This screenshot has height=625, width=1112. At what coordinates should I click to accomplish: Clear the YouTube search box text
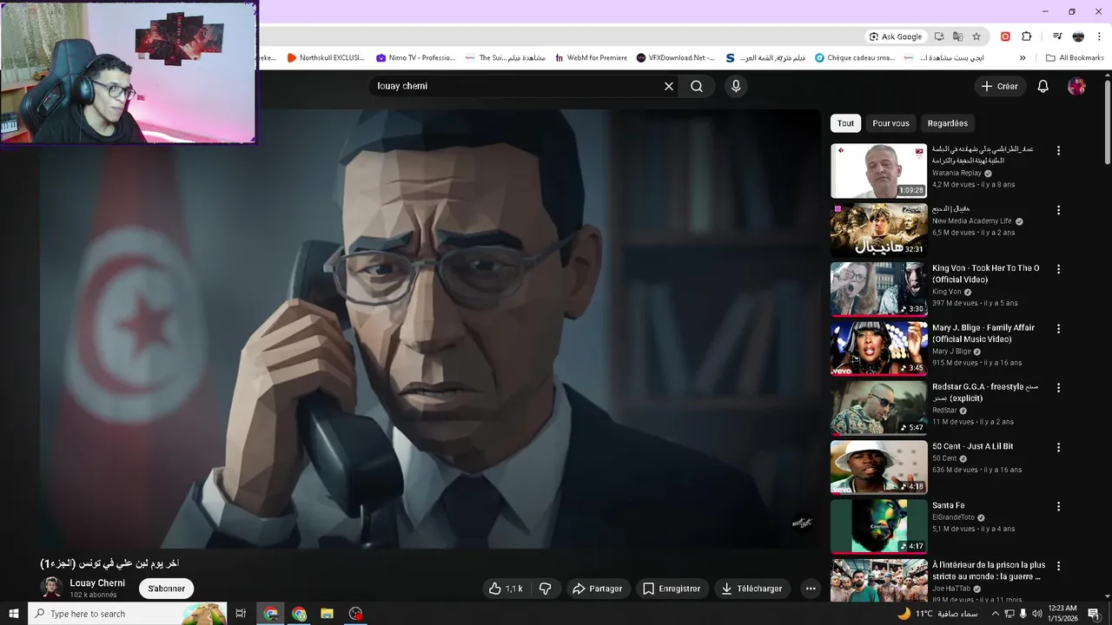point(669,86)
